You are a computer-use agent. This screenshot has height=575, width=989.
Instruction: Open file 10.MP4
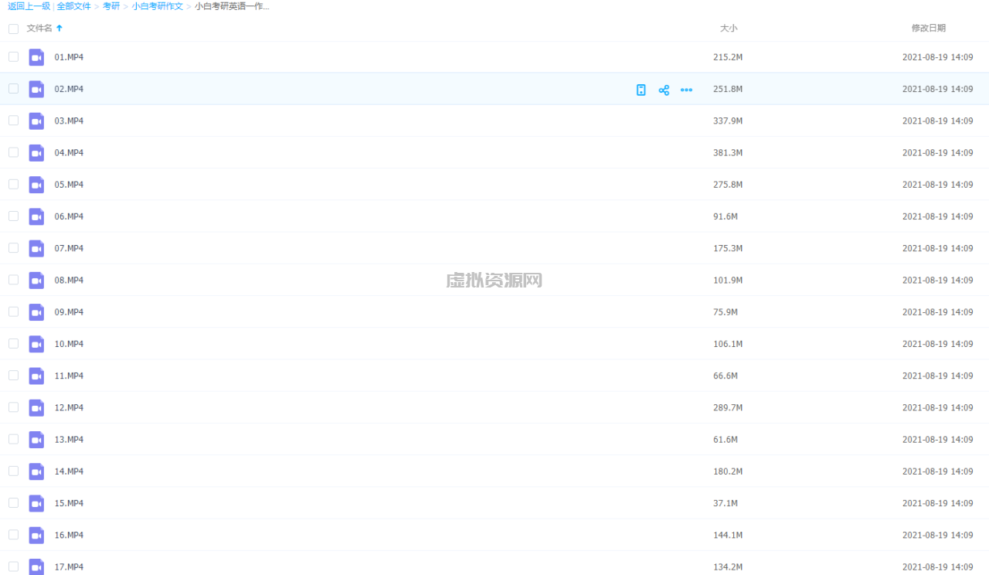coord(69,344)
